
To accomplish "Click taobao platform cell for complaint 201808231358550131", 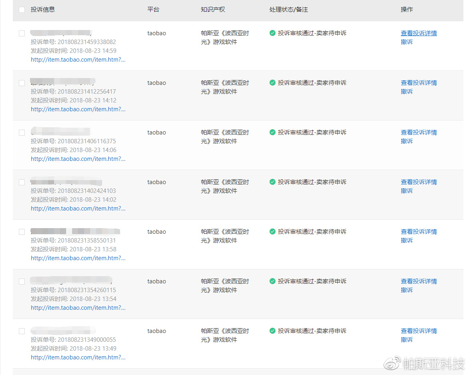I will tap(157, 232).
